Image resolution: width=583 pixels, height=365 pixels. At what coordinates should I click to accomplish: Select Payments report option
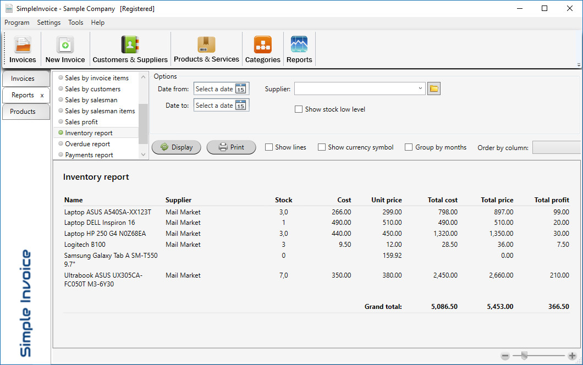click(89, 154)
